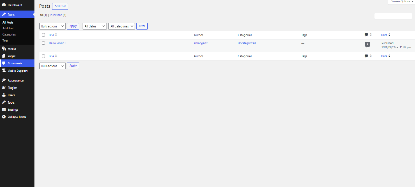Click inside the posts search field
The height and width of the screenshot is (187, 415).
tap(393, 16)
